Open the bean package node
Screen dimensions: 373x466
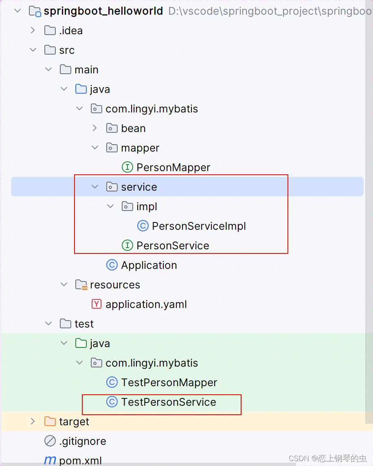[x=94, y=128]
